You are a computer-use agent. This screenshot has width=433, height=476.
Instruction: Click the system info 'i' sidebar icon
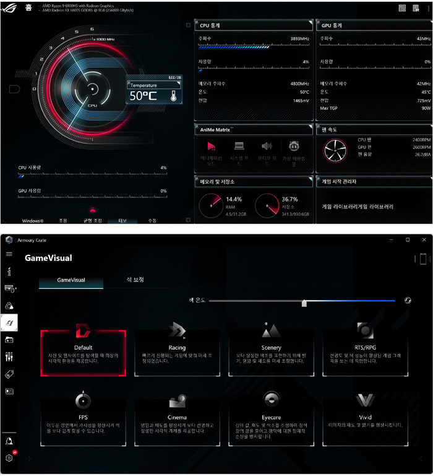[x=9, y=271]
